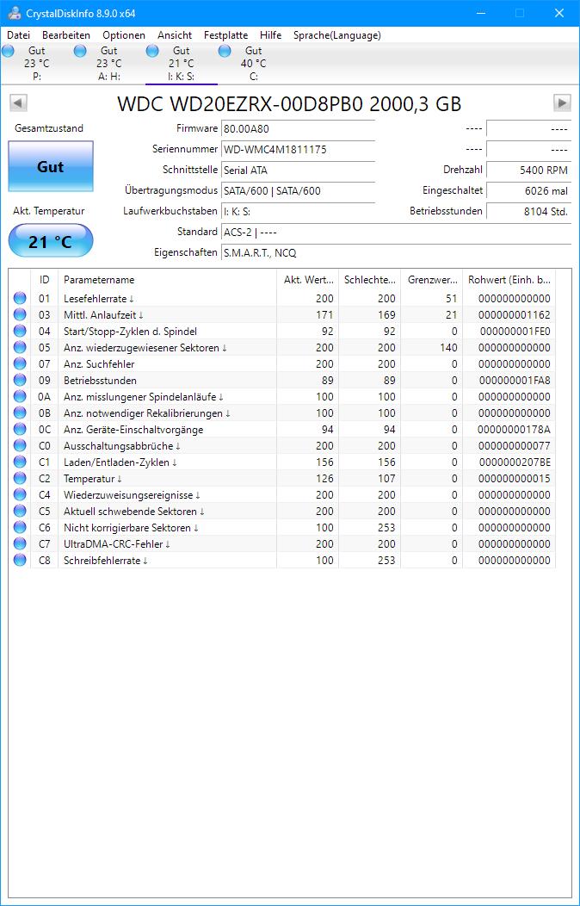
Task: Go to next disk with right arrow
Action: click(x=562, y=103)
